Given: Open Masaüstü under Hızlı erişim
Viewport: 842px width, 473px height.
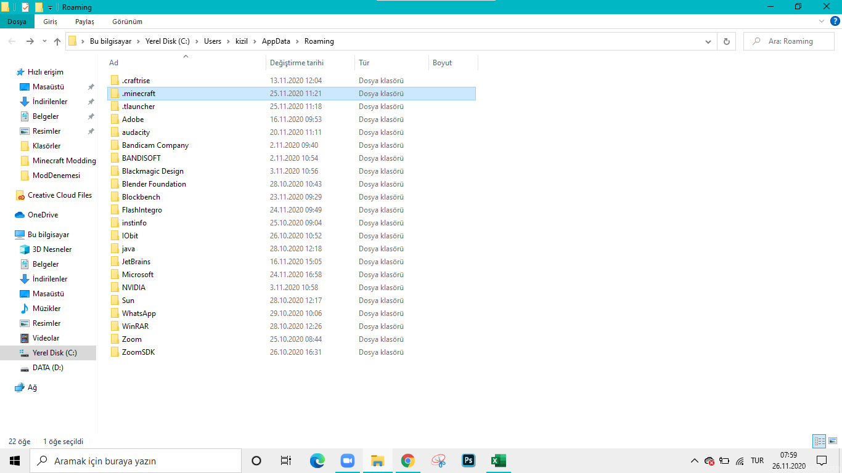Looking at the screenshot, I should (x=48, y=87).
